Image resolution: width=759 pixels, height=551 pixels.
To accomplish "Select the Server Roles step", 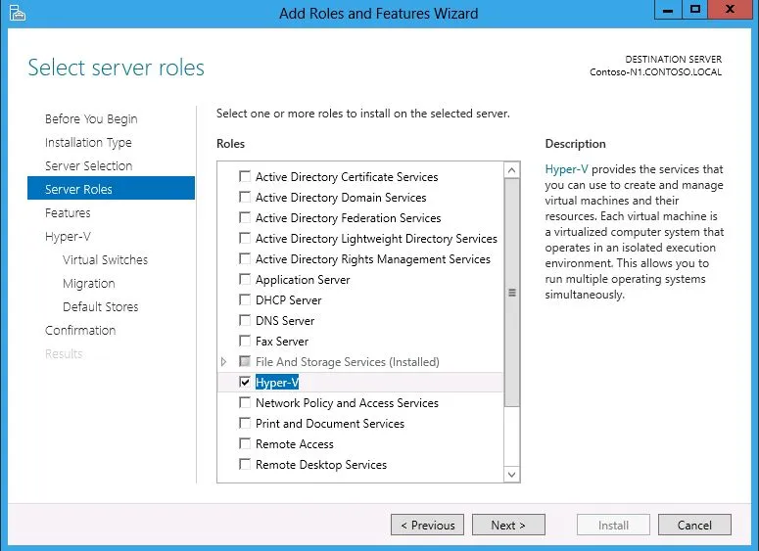I will (x=111, y=188).
